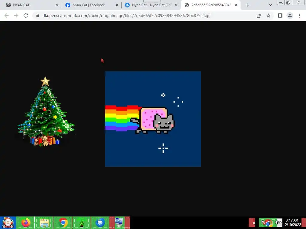Open the side panel
The image size is (306, 229).
click(x=280, y=16)
